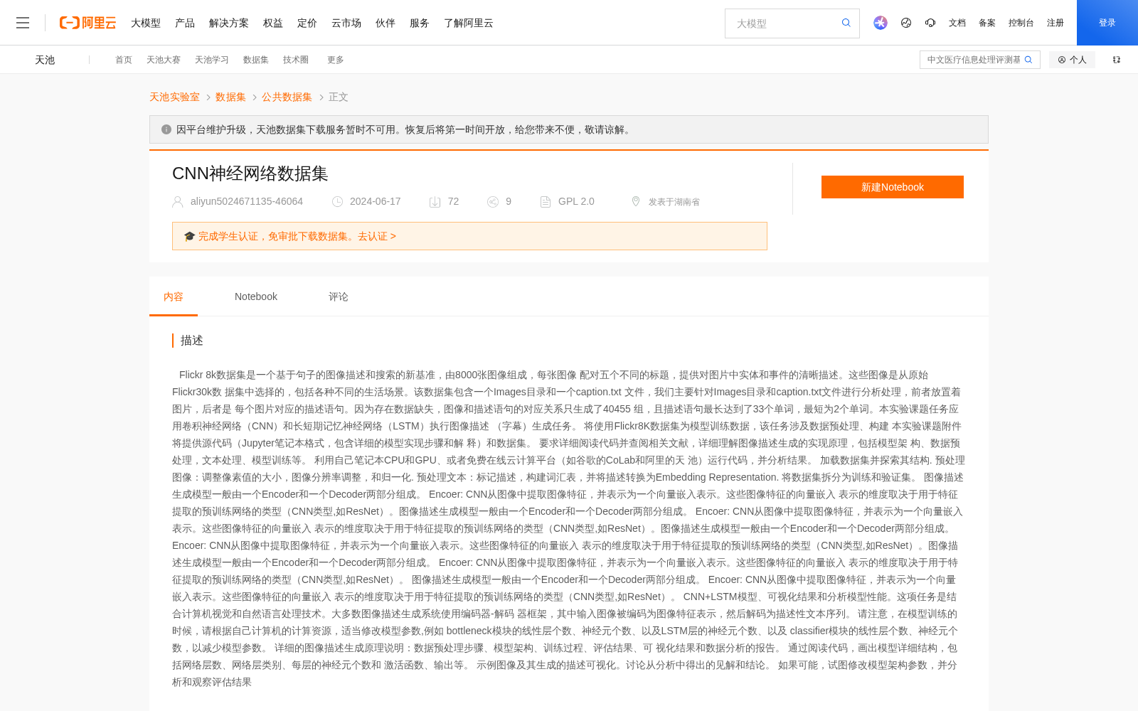1138x711 pixels.
Task: Click 完成学生认证 去认证 link
Action: click(x=297, y=236)
